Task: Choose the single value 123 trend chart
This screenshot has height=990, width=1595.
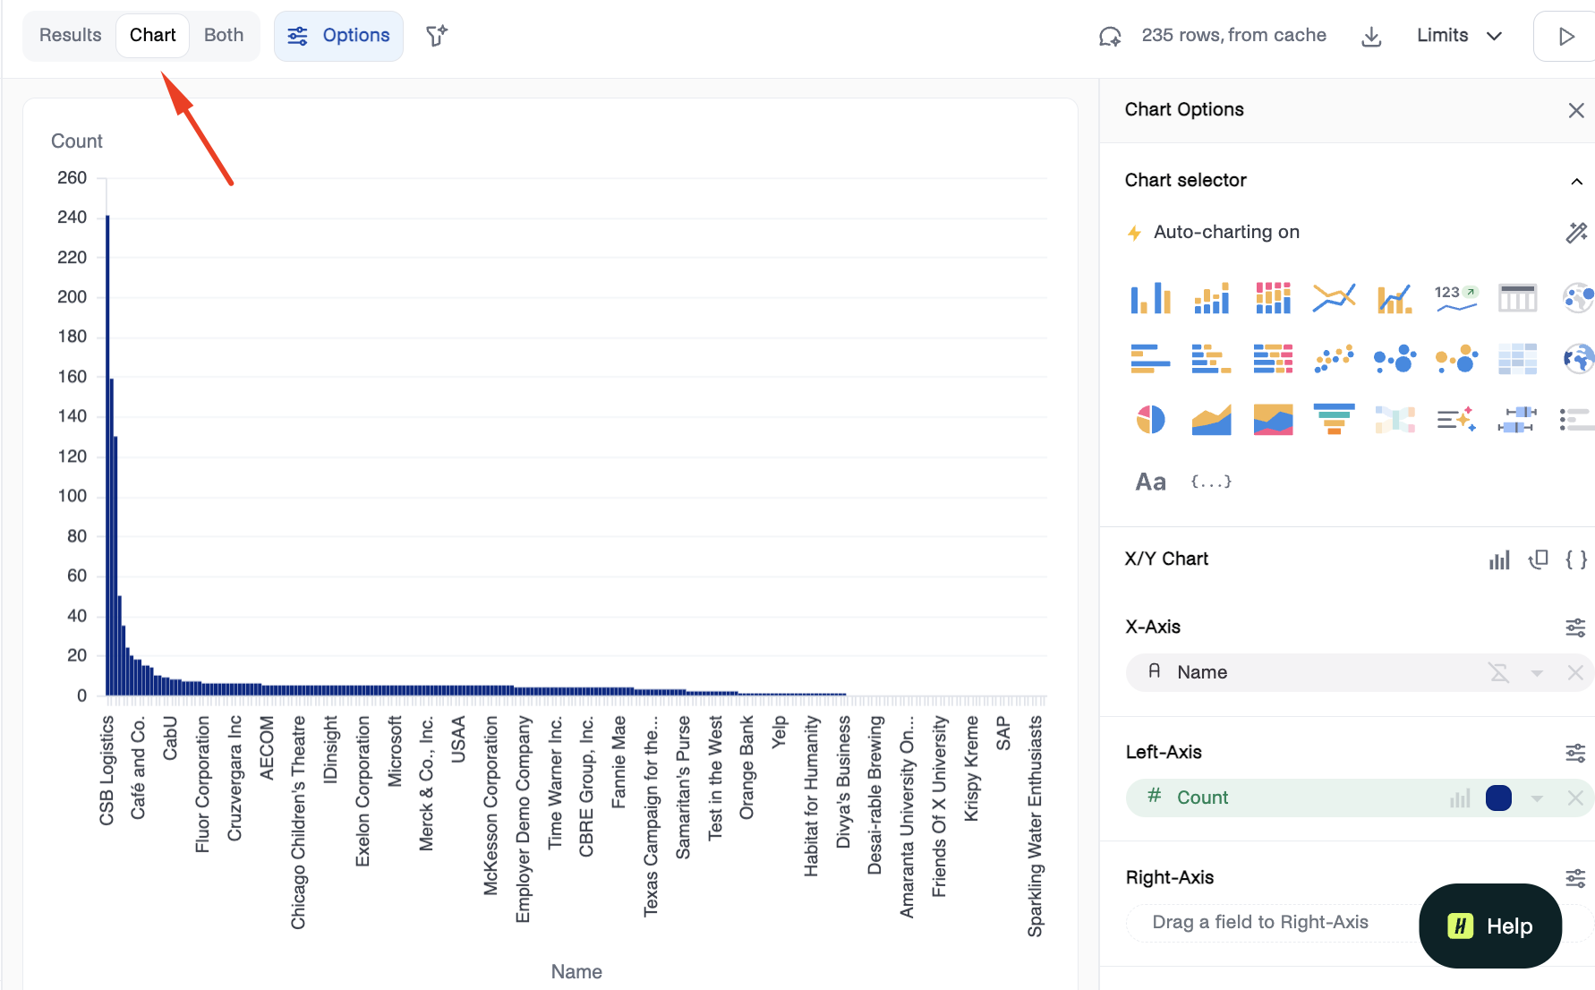Action: click(1456, 297)
